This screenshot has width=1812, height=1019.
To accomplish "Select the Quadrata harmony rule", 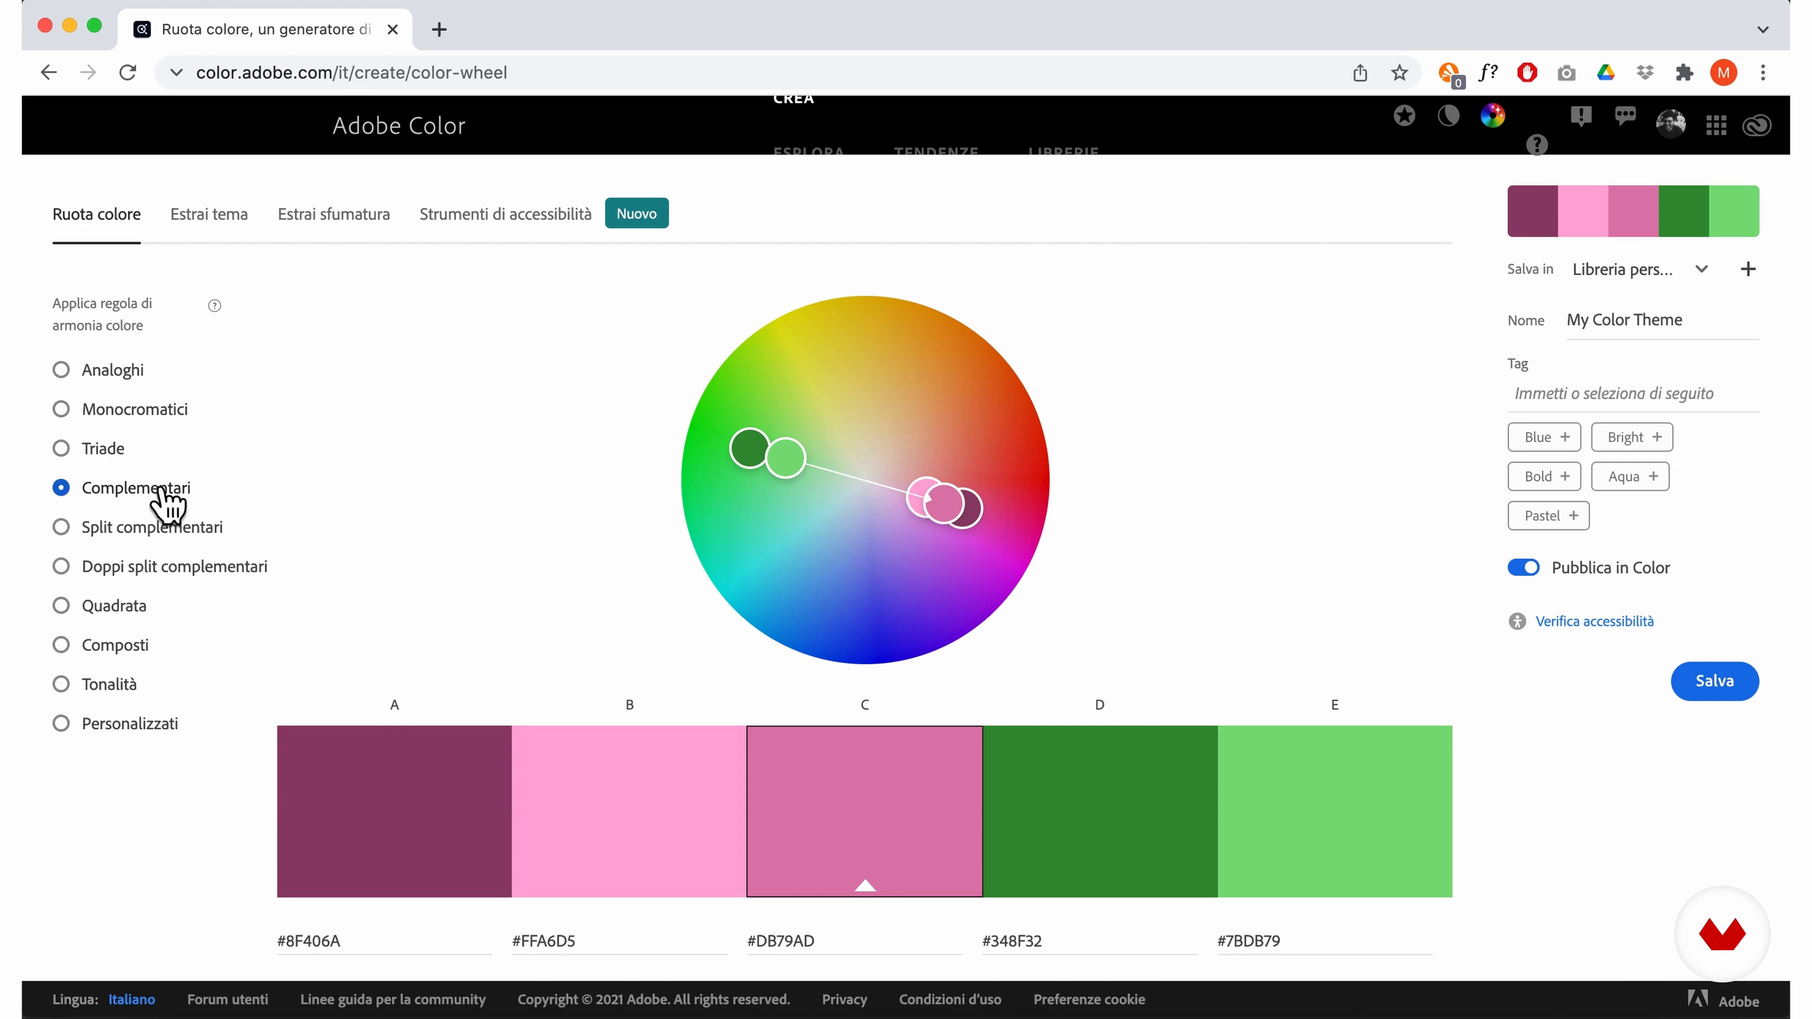I will click(100, 605).
